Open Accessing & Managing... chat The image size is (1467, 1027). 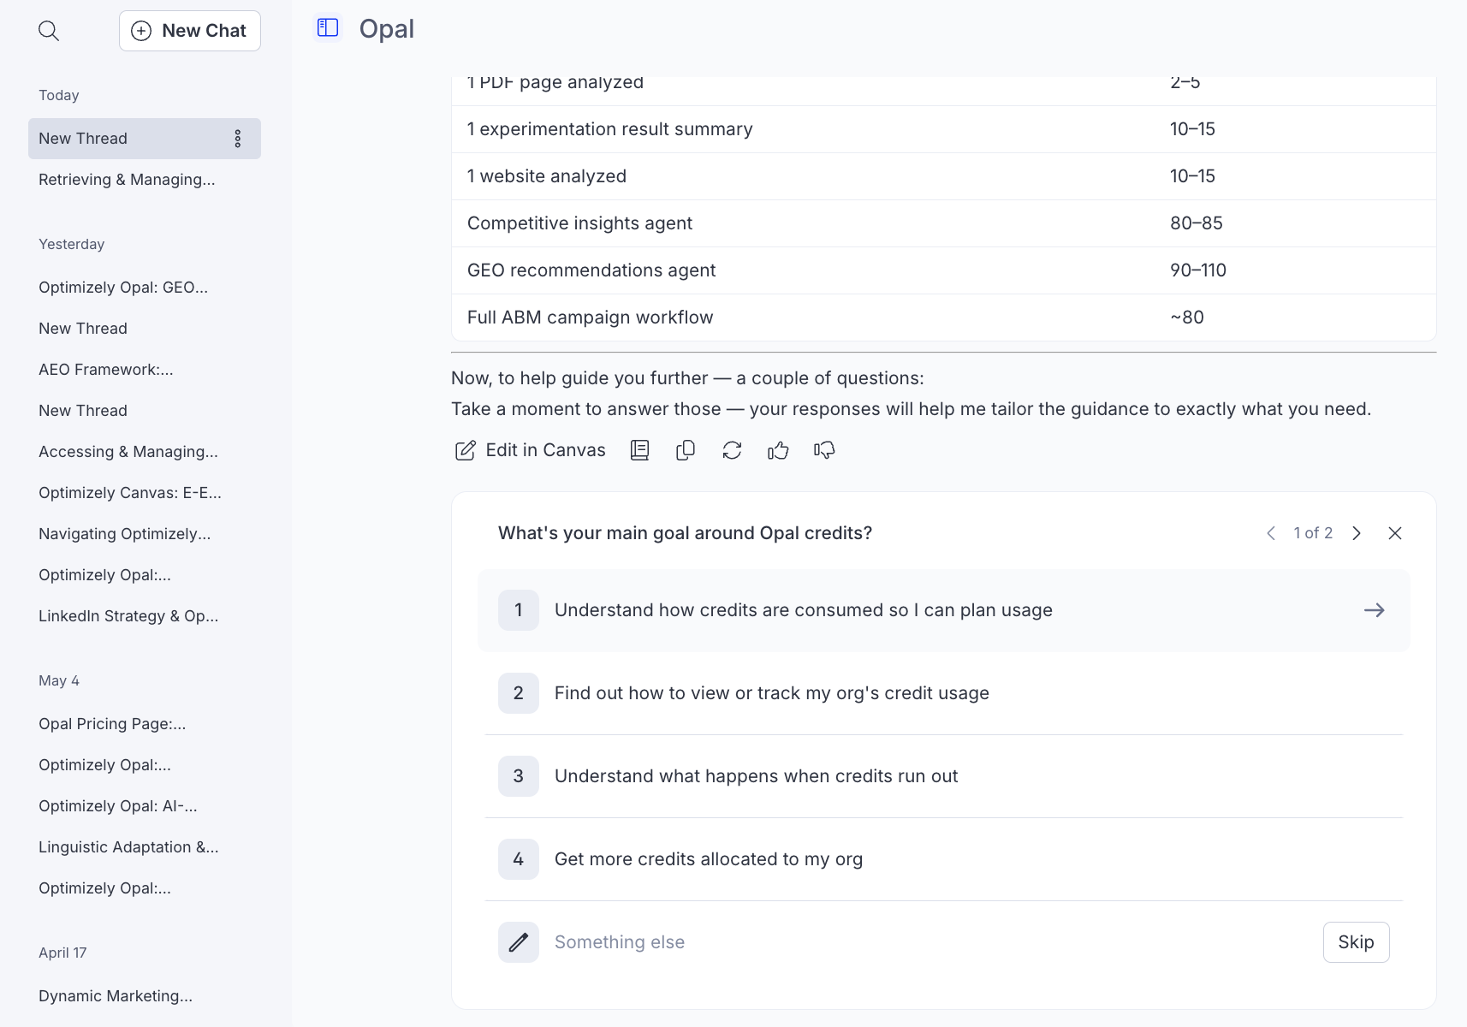click(x=145, y=452)
